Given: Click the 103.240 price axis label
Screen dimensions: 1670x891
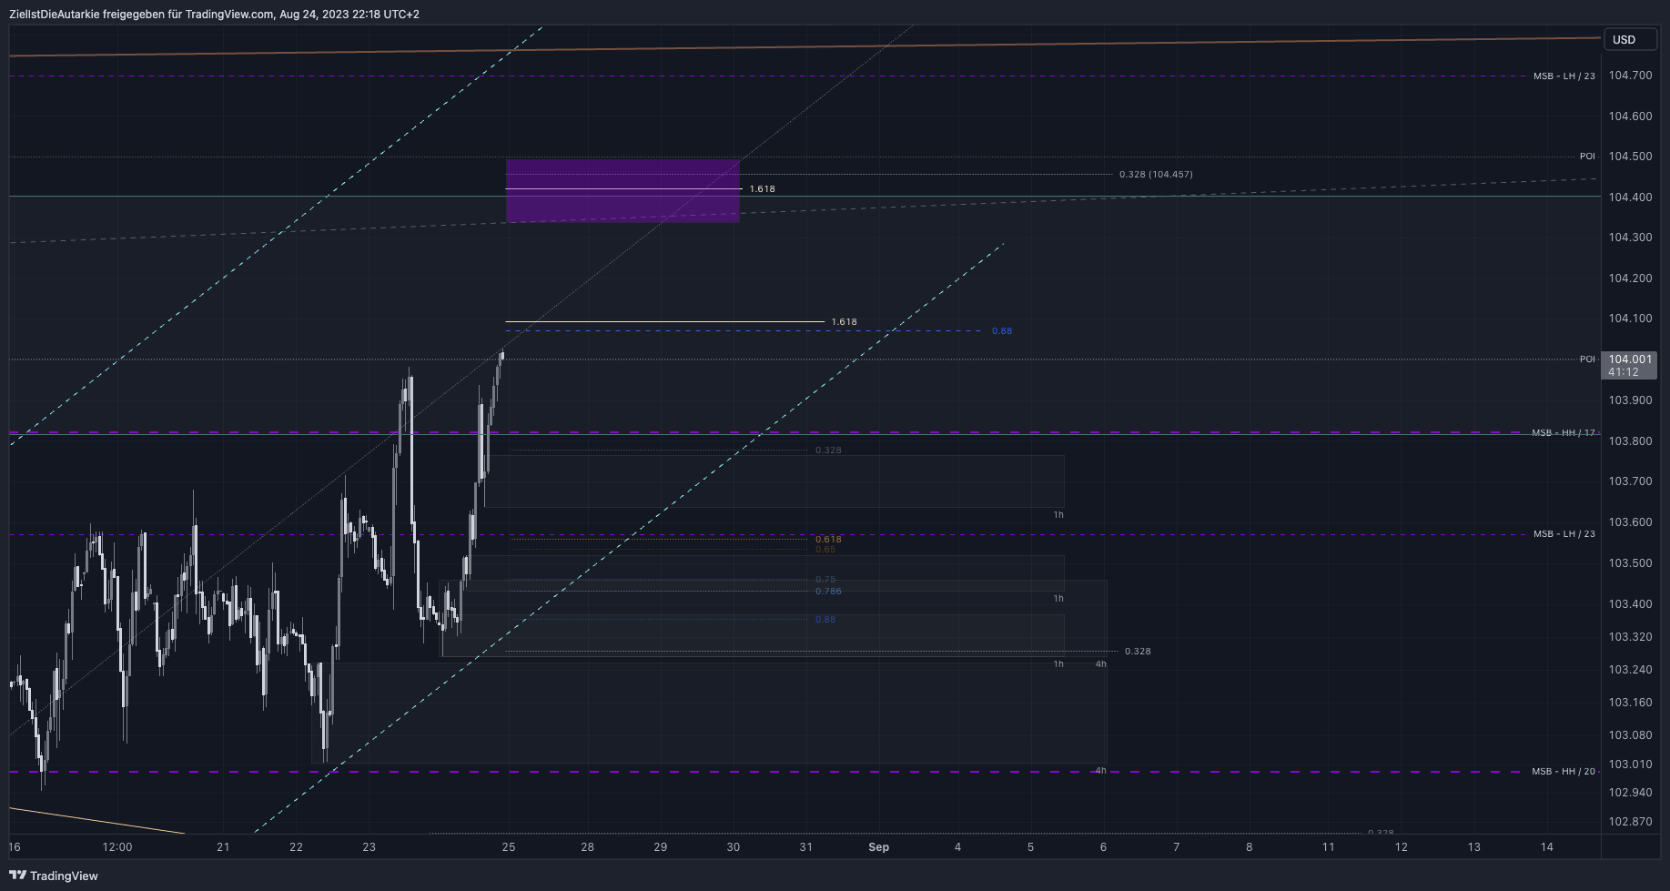Looking at the screenshot, I should (1630, 670).
